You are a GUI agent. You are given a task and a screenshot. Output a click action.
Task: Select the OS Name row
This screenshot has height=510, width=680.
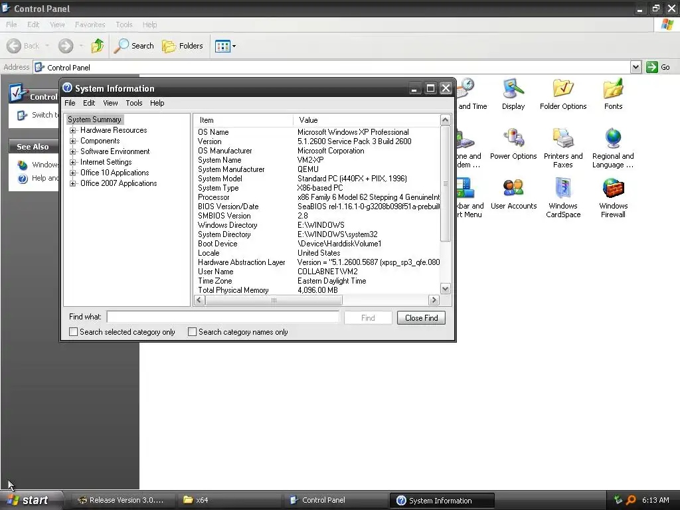pyautogui.click(x=317, y=132)
